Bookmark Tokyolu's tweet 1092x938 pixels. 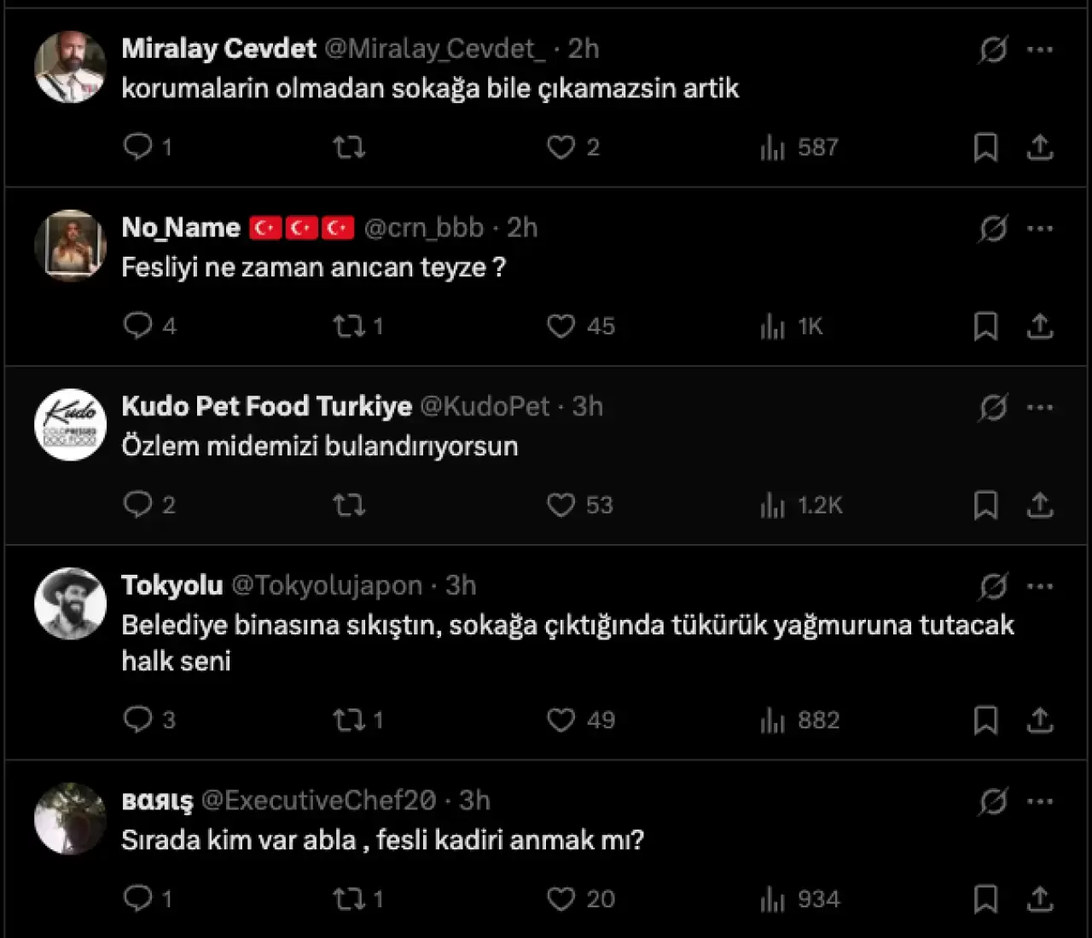pos(985,720)
